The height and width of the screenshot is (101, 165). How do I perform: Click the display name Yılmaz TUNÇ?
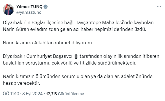coord(29,7)
